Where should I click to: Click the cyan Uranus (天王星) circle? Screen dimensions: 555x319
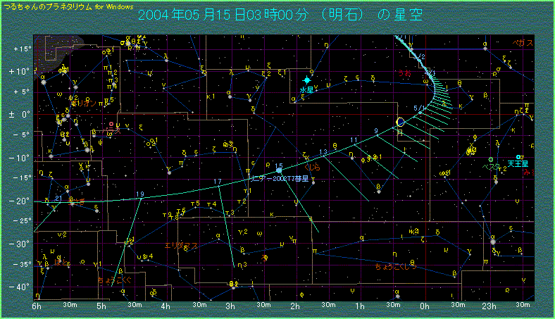(519, 156)
